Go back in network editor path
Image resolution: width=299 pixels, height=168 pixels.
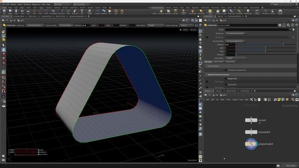click(206, 95)
